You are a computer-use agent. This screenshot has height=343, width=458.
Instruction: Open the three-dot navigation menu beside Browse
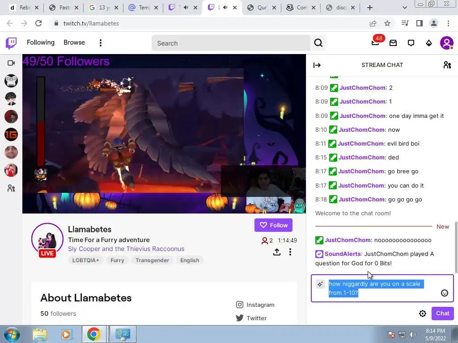click(101, 43)
